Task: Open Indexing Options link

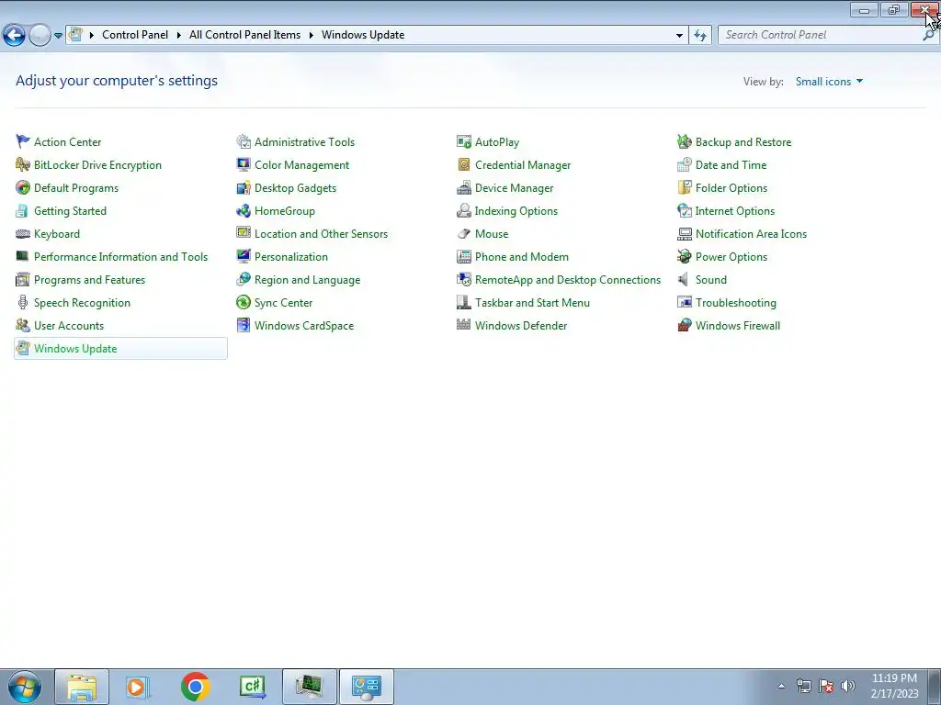Action: 516,211
